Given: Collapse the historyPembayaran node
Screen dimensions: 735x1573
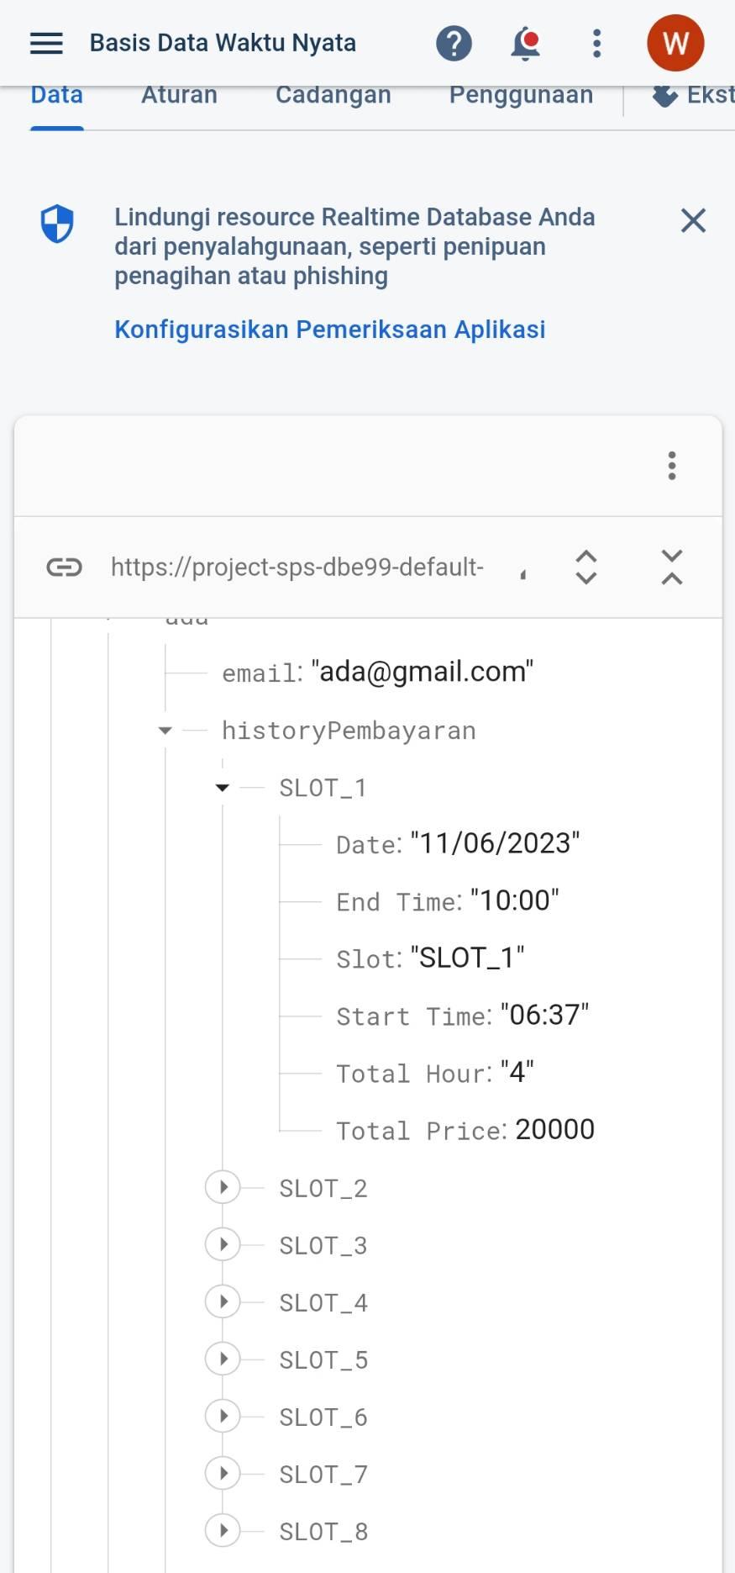Looking at the screenshot, I should pos(165,731).
